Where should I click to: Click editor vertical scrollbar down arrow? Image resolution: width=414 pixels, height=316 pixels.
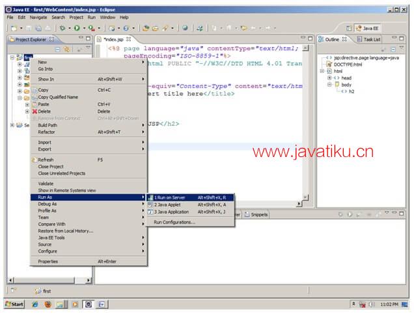click(x=305, y=197)
